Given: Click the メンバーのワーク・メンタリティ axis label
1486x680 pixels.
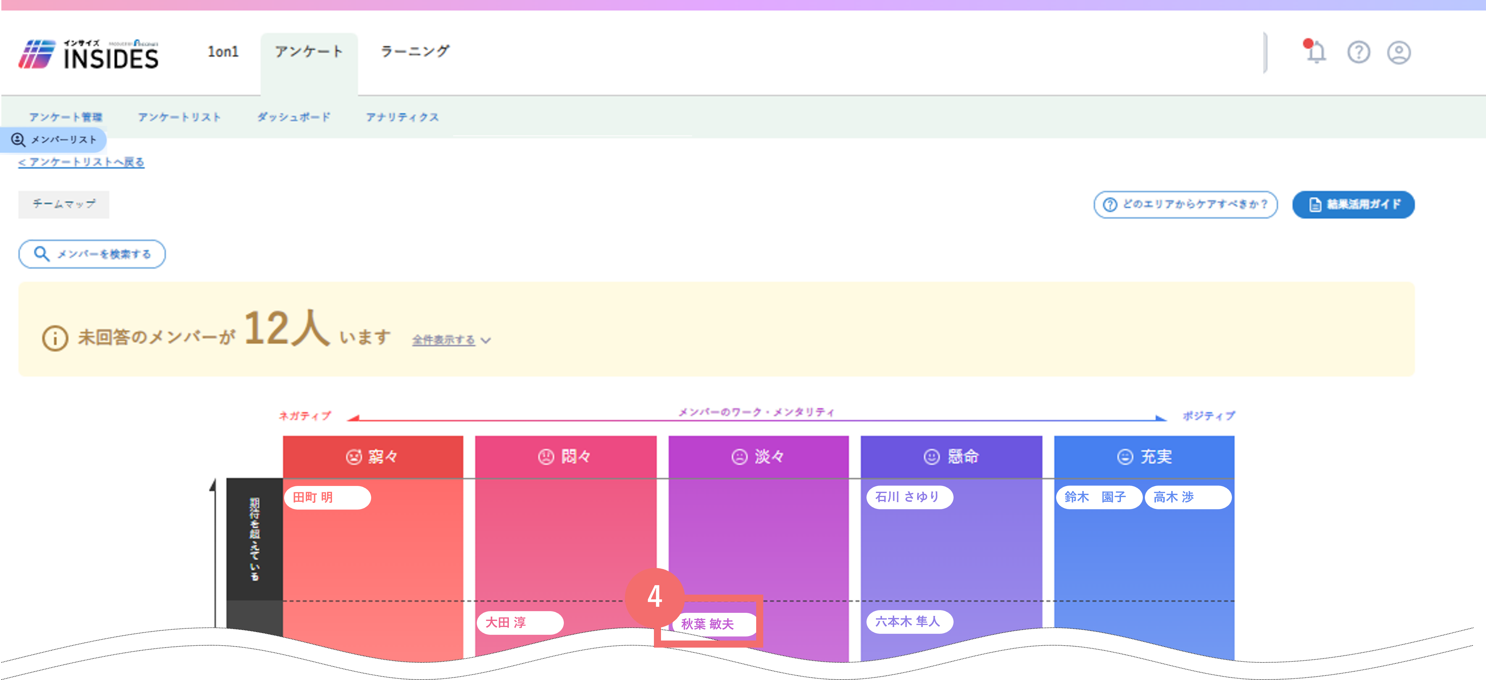Looking at the screenshot, I should (756, 412).
